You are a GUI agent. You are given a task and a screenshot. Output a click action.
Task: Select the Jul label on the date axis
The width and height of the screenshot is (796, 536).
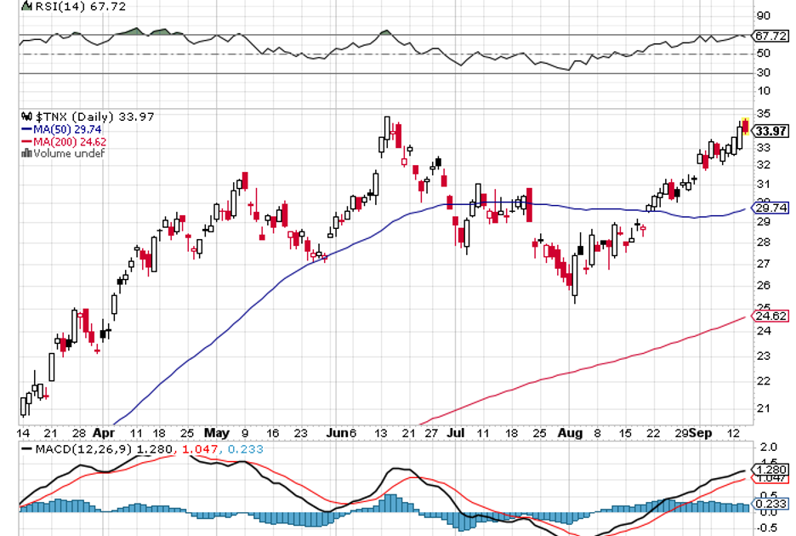tap(457, 432)
